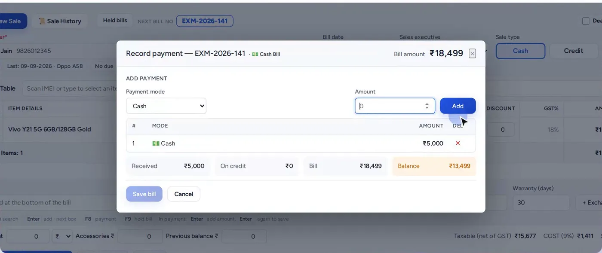The width and height of the screenshot is (602, 253).
Task: Click the bill footer note text field
Action: [x=58, y=202]
